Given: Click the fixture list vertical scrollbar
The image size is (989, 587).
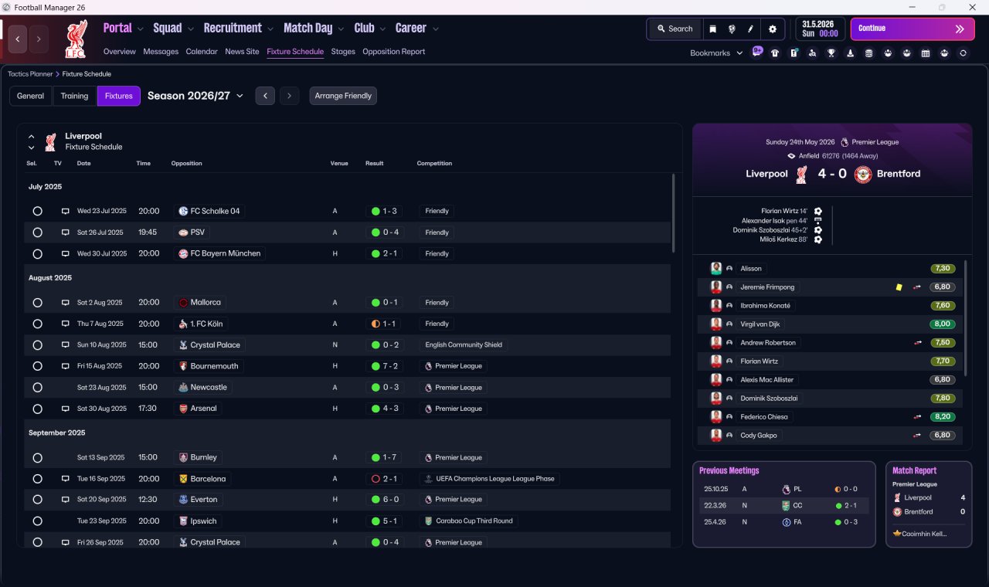Looking at the screenshot, I should point(673,212).
